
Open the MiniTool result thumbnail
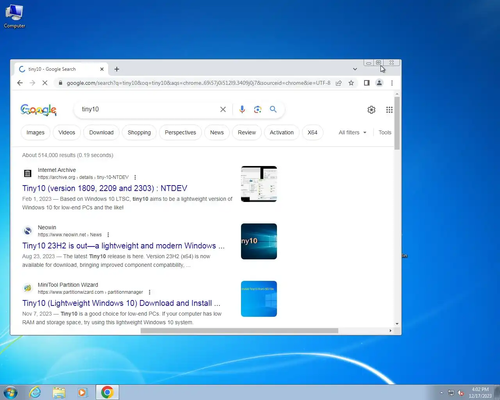tap(259, 299)
